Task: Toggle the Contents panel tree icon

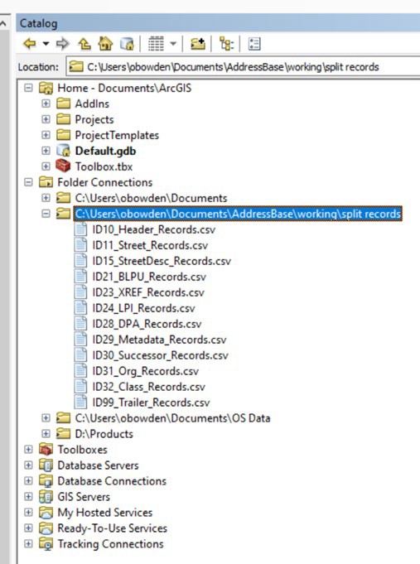Action: [x=227, y=44]
